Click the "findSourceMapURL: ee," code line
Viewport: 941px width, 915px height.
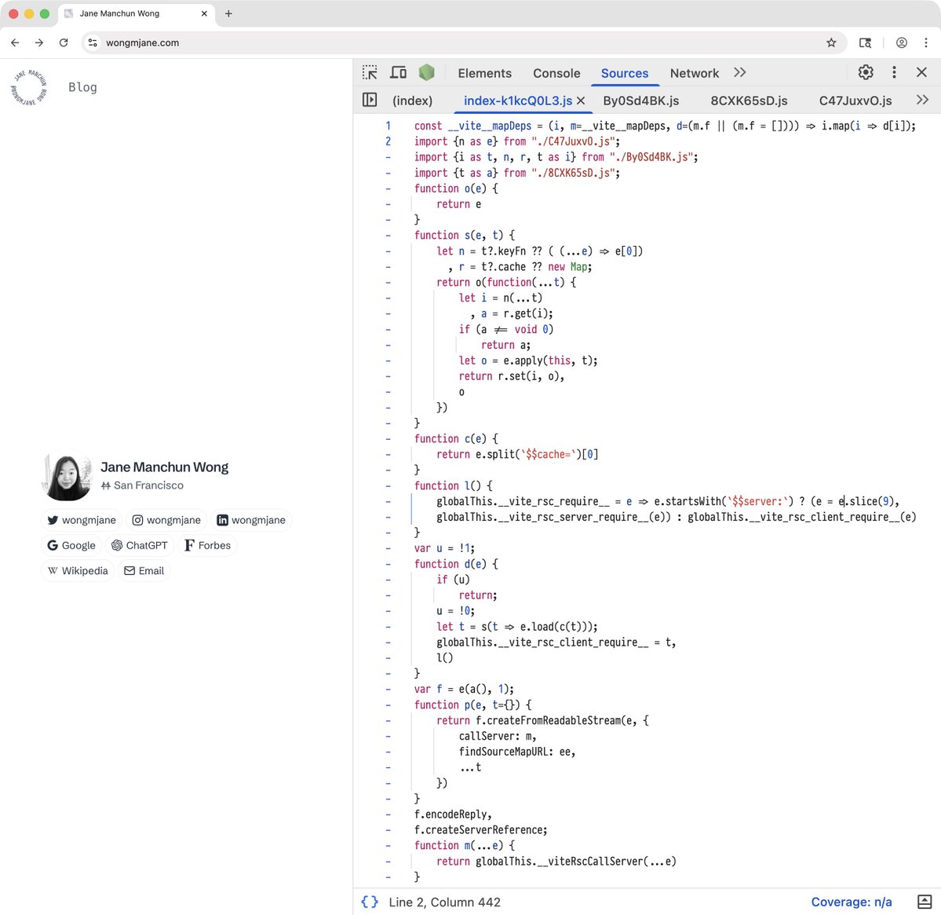pos(517,752)
